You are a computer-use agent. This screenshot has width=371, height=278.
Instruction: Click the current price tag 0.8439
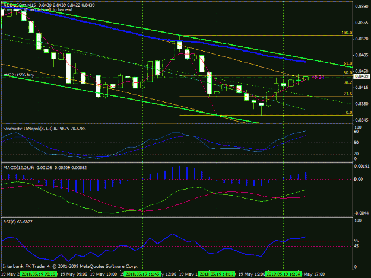361,76
